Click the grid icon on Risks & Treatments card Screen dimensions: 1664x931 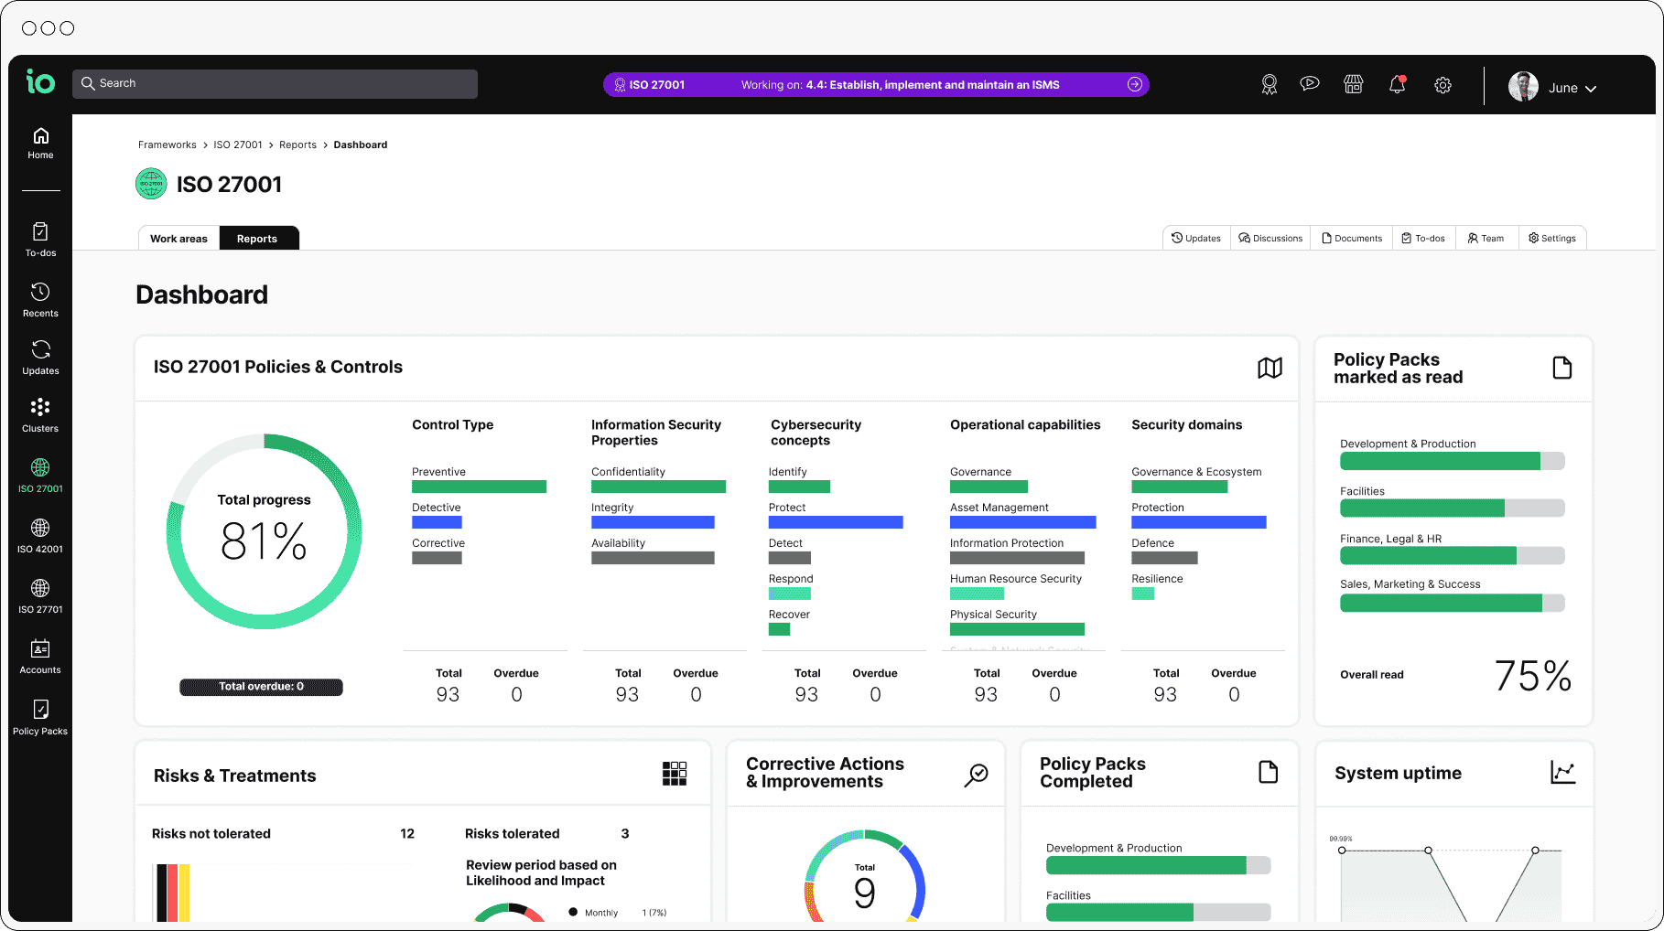point(675,774)
